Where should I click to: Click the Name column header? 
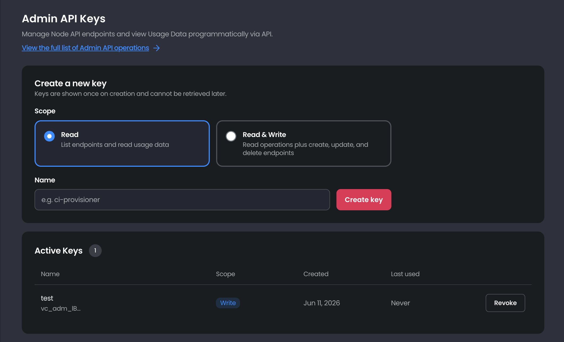pos(50,274)
